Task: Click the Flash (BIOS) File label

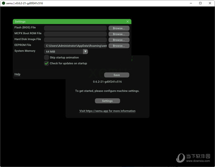Action: pos(25,27)
